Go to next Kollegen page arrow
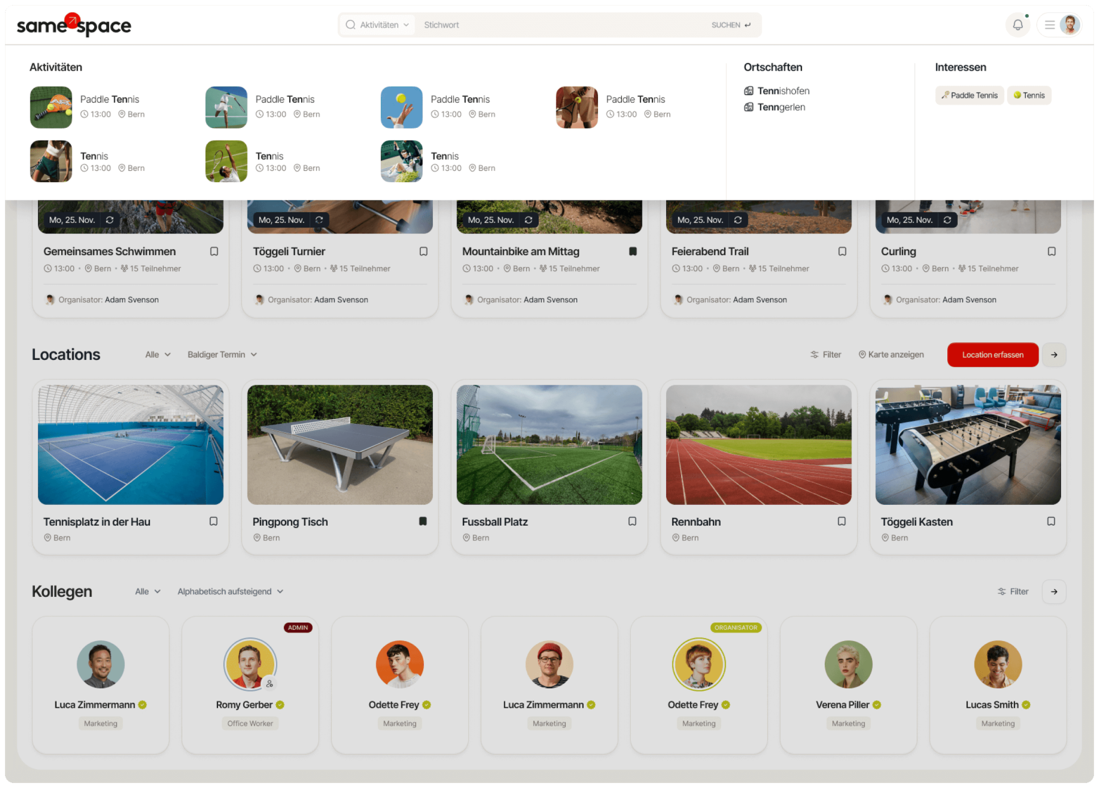The image size is (1099, 788). click(1054, 592)
